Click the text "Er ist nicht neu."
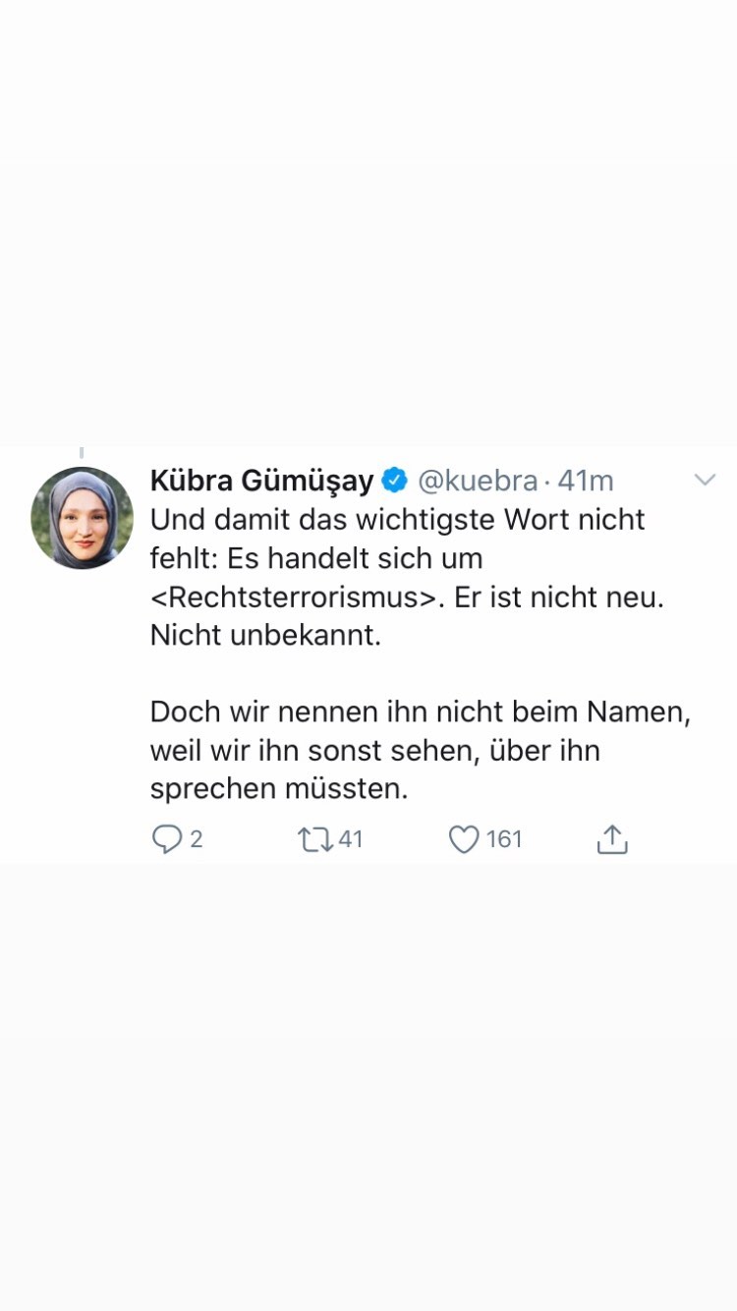 pyautogui.click(x=559, y=597)
